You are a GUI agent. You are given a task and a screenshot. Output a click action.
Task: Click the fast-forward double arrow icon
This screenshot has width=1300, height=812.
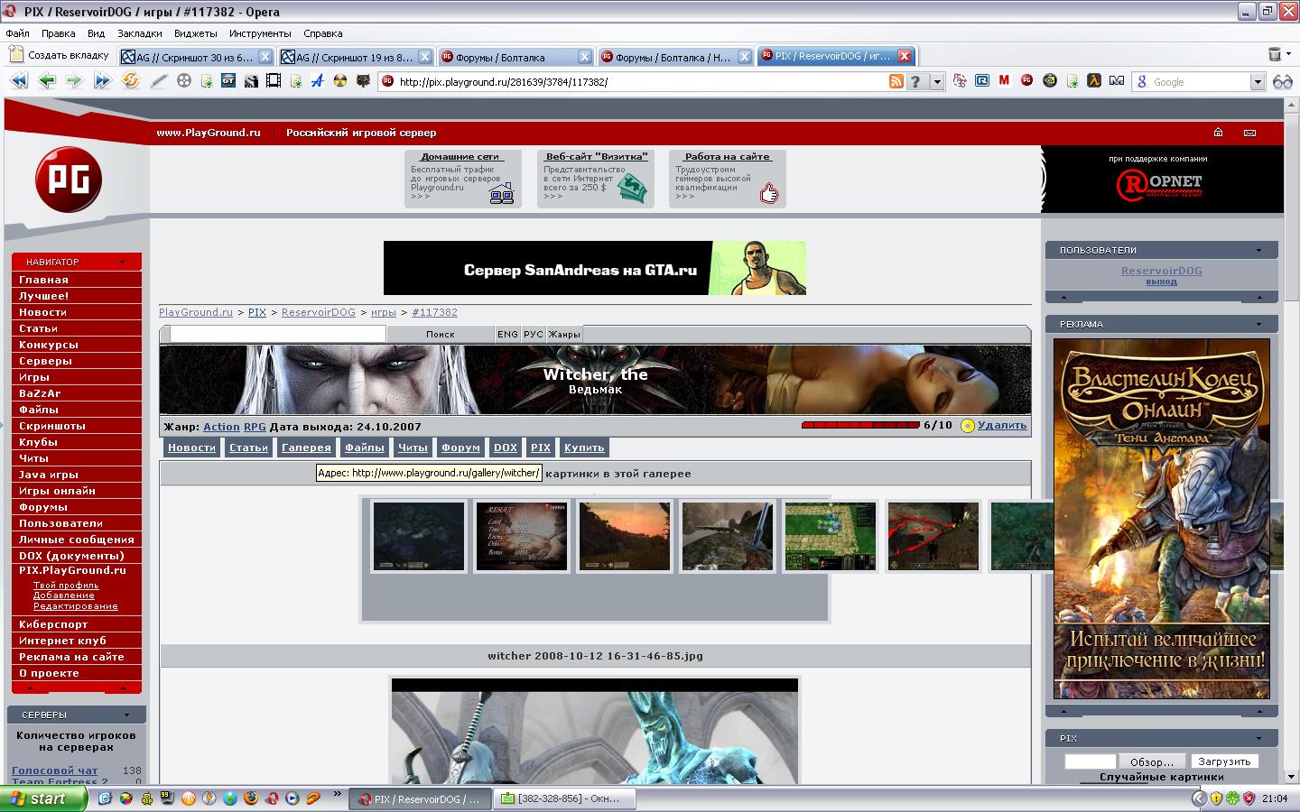coord(102,81)
